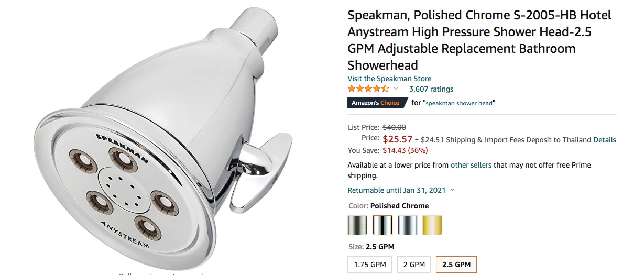Pick the gold polished brass swatch
The width and height of the screenshot is (623, 275).
tap(432, 225)
